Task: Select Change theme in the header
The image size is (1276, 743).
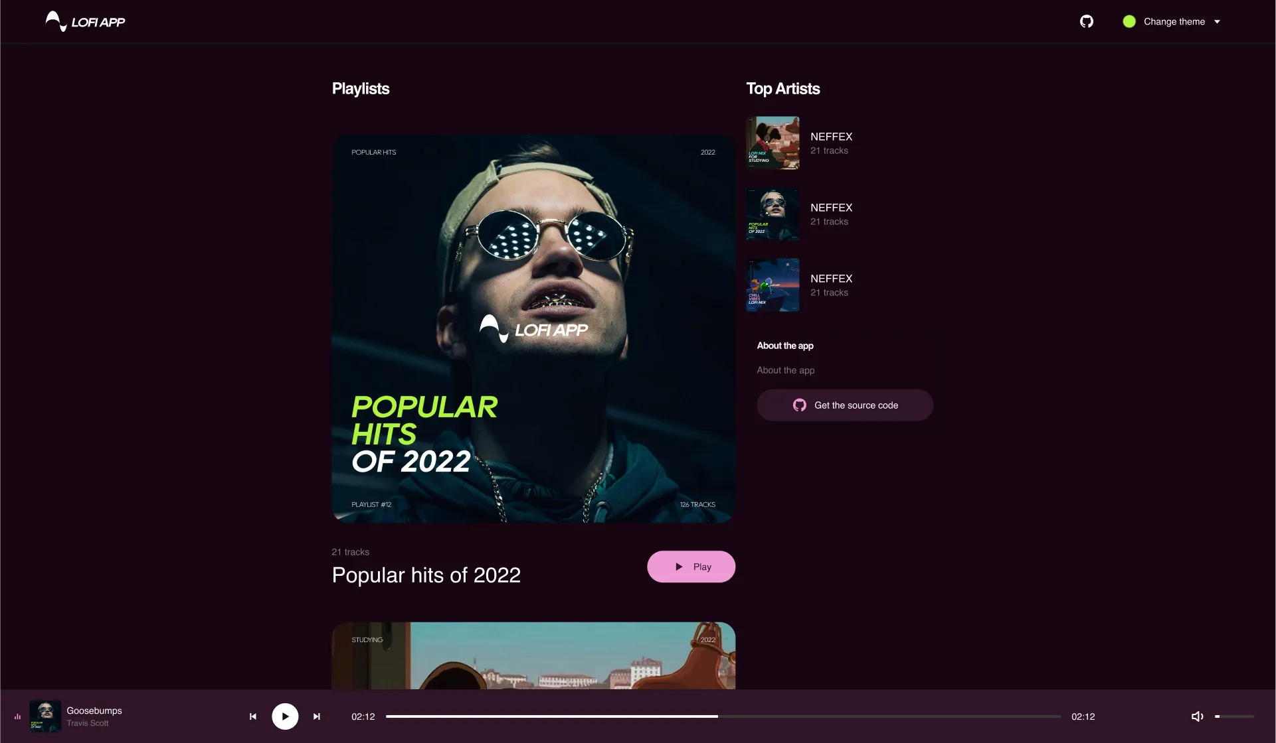Action: [1174, 21]
